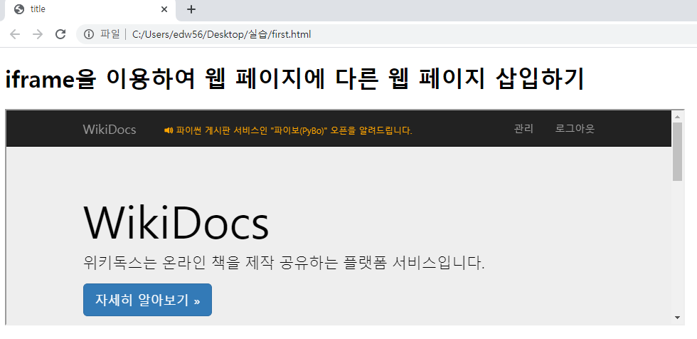Click the browser forward arrow
697x339 pixels.
click(38, 34)
